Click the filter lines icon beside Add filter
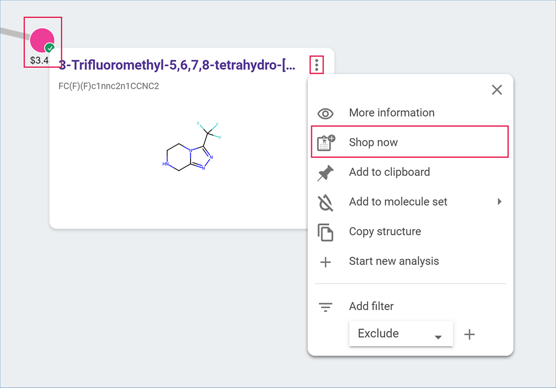 coord(325,307)
